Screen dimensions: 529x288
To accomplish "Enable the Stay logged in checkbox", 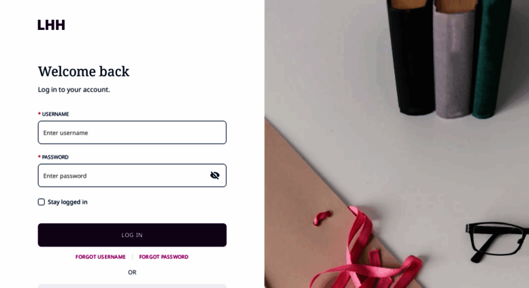I will (x=41, y=202).
